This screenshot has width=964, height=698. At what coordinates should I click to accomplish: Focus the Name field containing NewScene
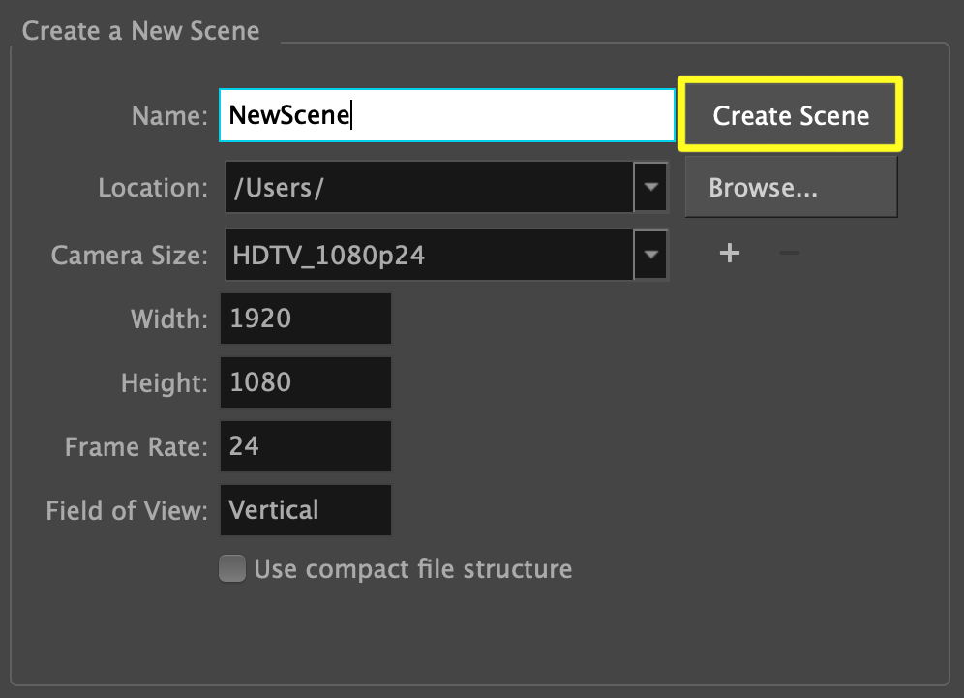click(445, 116)
